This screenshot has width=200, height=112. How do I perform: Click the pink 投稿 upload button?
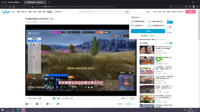pyautogui.click(x=190, y=12)
